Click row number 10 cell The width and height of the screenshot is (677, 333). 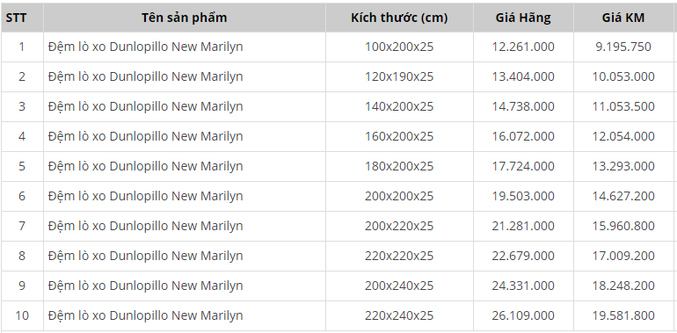tap(22, 315)
